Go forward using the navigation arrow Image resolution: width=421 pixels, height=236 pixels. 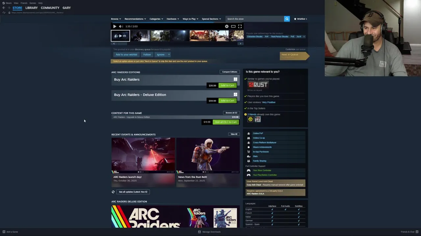click(9, 8)
